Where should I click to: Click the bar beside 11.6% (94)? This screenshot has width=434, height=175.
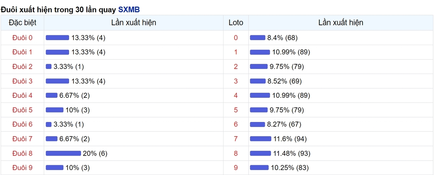[260, 139]
